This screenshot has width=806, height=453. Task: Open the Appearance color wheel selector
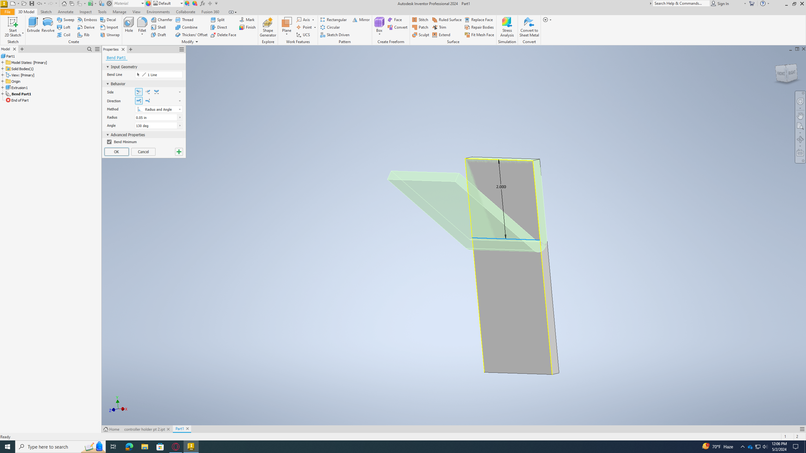148,3
